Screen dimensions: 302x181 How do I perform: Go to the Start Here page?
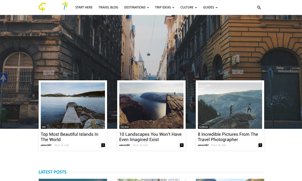84,8
